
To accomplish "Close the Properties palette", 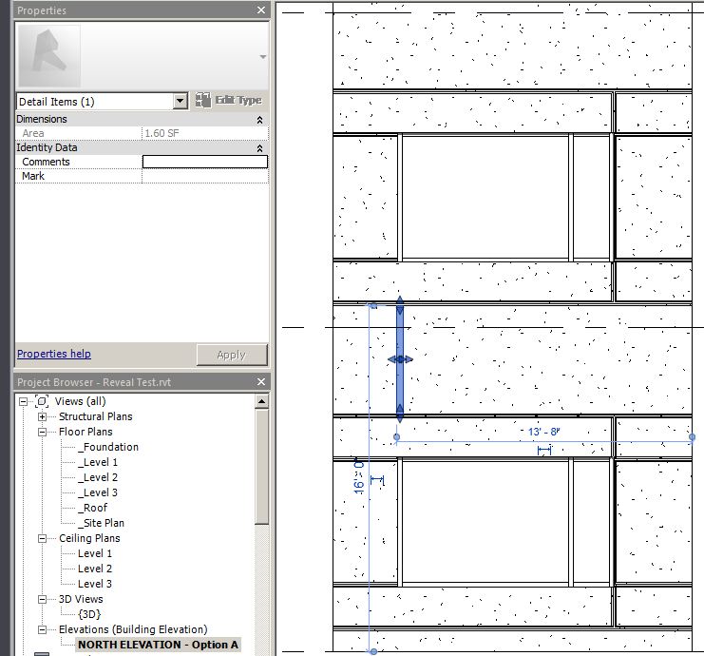I will click(261, 10).
